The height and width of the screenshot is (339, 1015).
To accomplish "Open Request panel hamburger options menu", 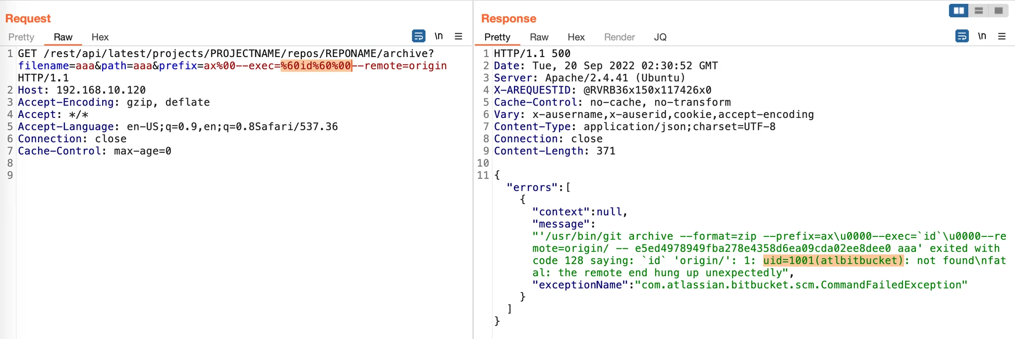I will (x=458, y=36).
